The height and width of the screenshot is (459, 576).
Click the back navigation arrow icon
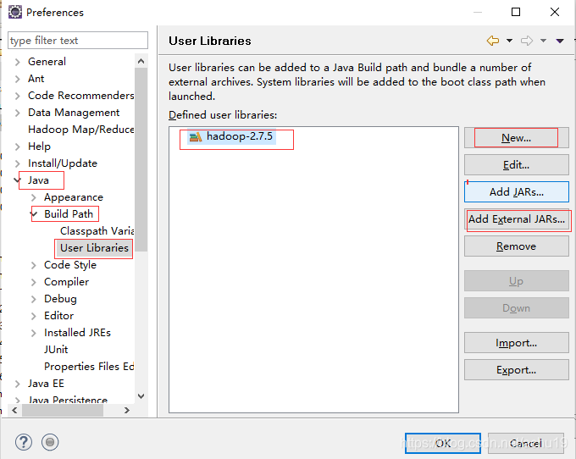(x=493, y=41)
